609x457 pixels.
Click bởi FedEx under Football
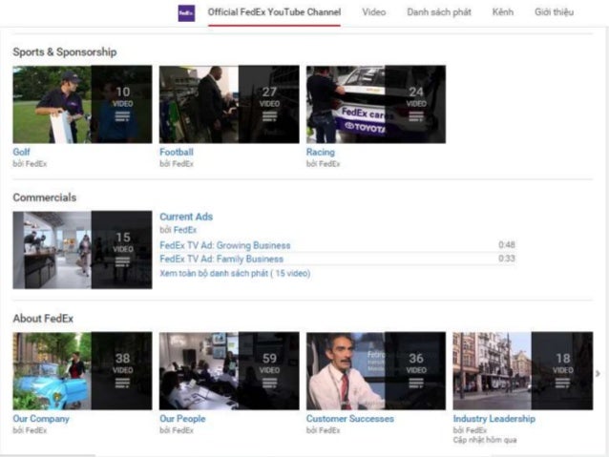coord(177,164)
